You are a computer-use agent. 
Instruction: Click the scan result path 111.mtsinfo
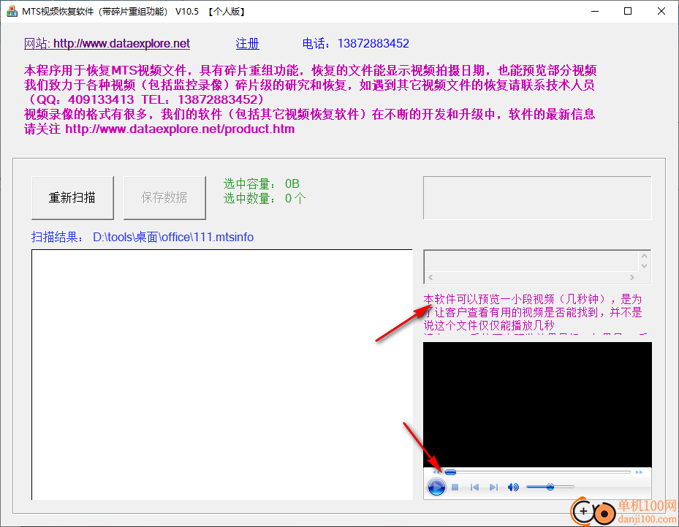coord(173,238)
